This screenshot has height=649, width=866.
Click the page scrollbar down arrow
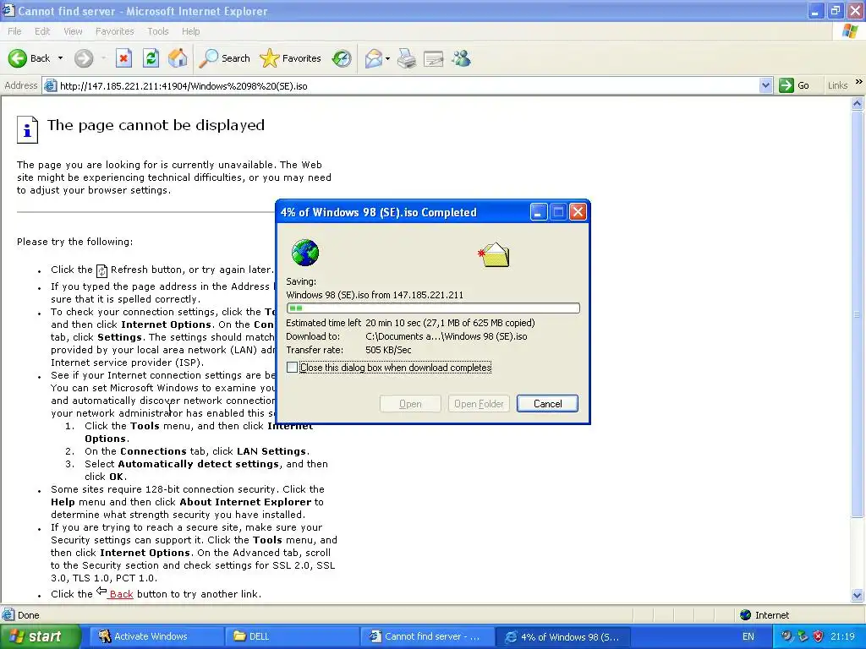[858, 595]
